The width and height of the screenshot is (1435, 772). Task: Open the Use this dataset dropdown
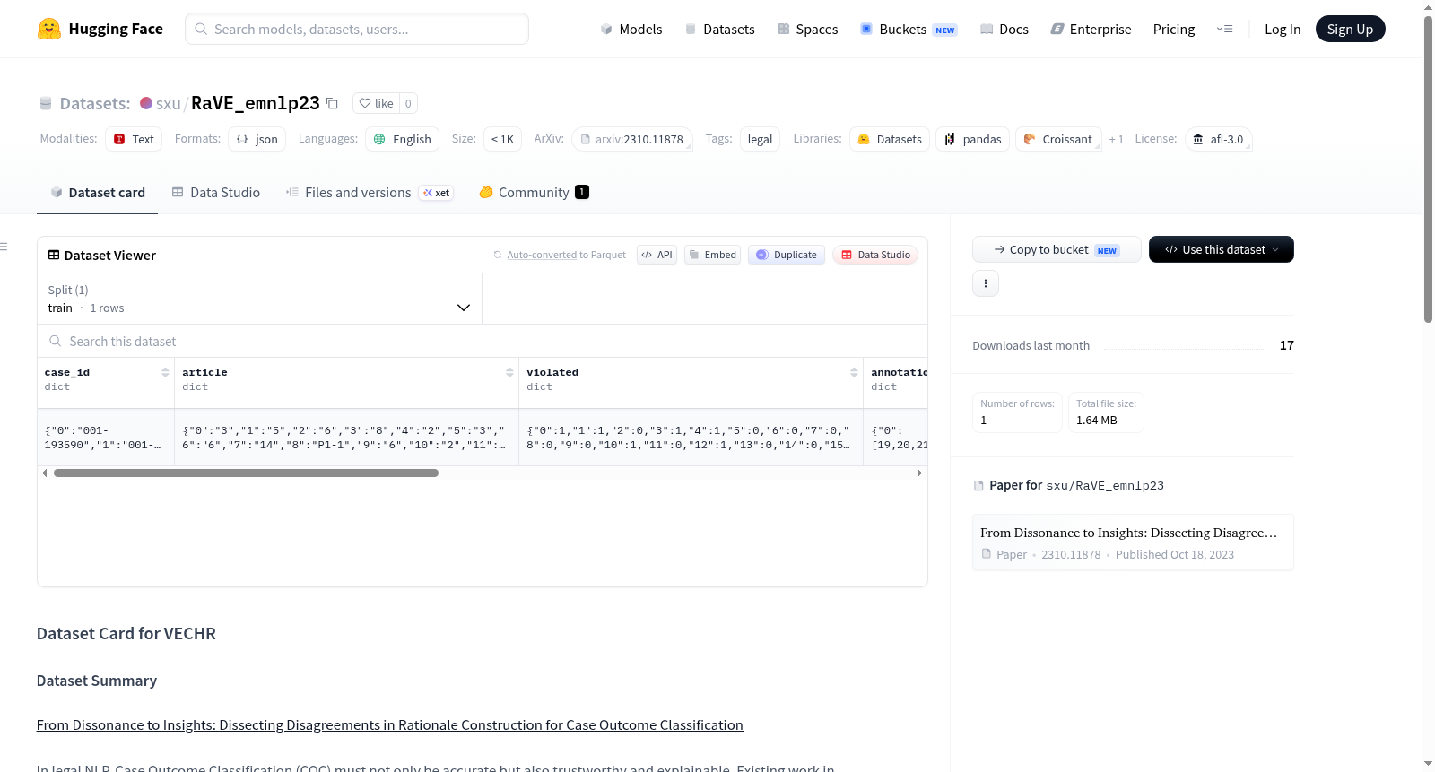[x=1222, y=249]
